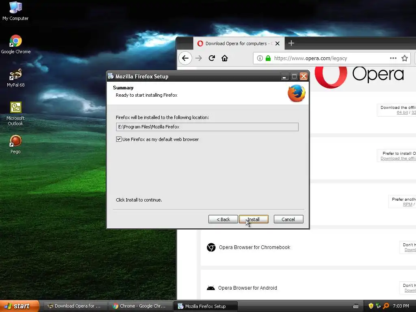Click the Back button in Firefox Setup
Screen dimensions: 416x312
(223, 219)
